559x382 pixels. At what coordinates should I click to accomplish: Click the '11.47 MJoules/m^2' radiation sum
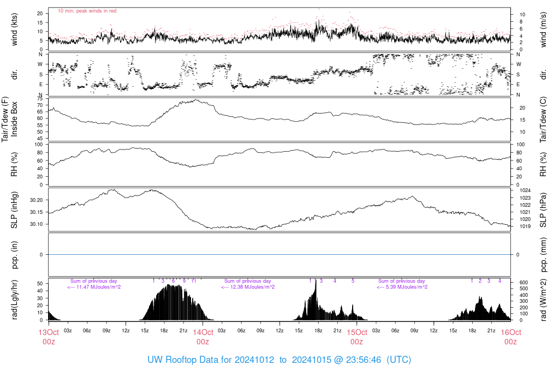pyautogui.click(x=98, y=287)
